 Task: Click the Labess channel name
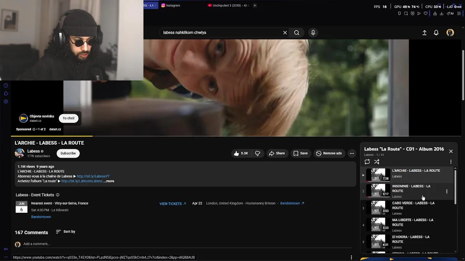pyautogui.click(x=33, y=151)
